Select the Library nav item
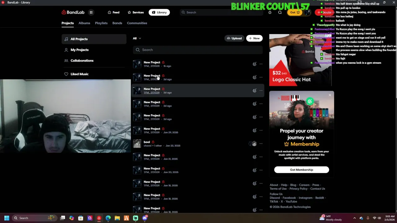 pyautogui.click(x=159, y=12)
